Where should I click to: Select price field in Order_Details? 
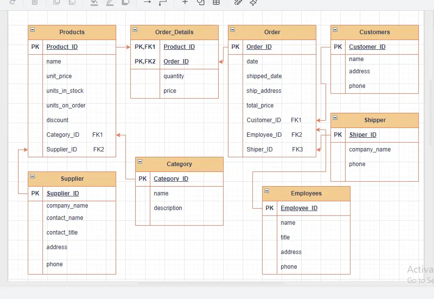point(170,91)
